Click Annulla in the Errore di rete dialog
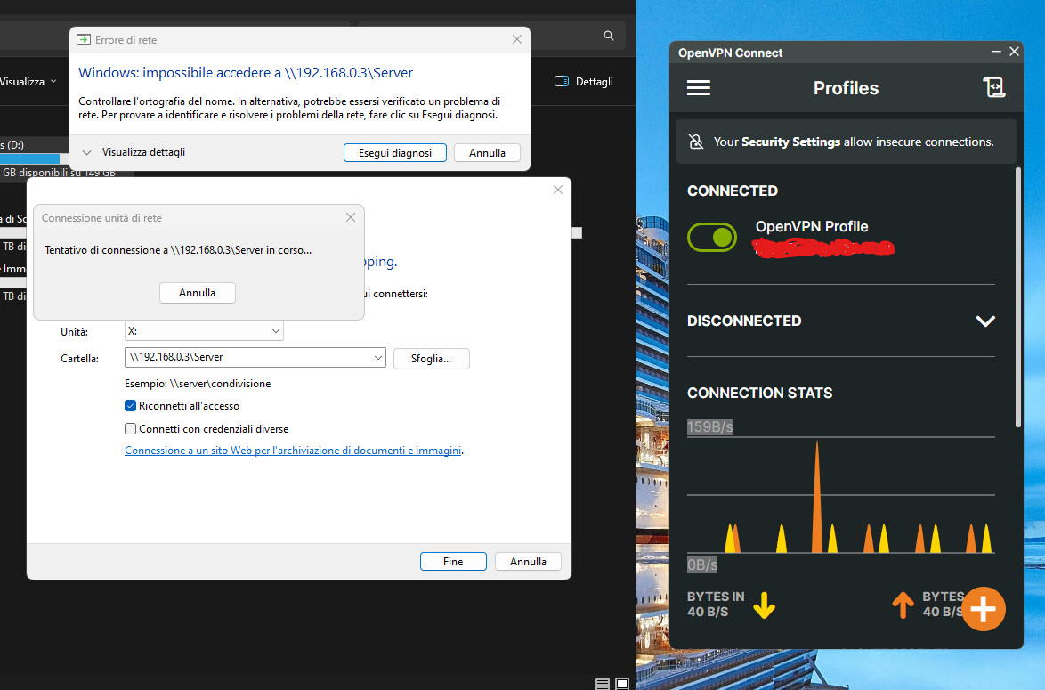This screenshot has width=1045, height=690. tap(487, 152)
